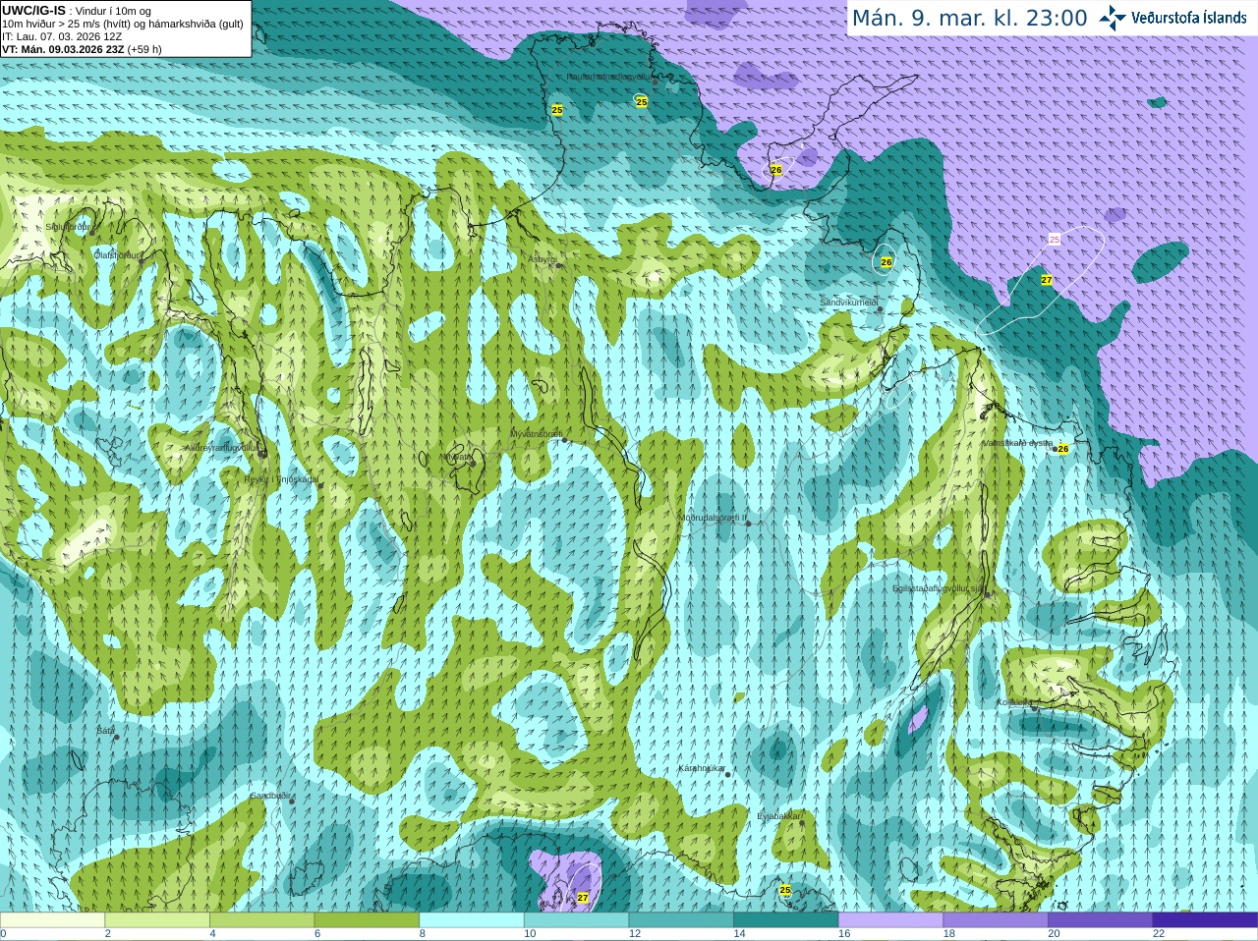The image size is (1258, 941).
Task: Select the VT: Mán. 09.03.2026 23Z line
Action: coord(82,49)
